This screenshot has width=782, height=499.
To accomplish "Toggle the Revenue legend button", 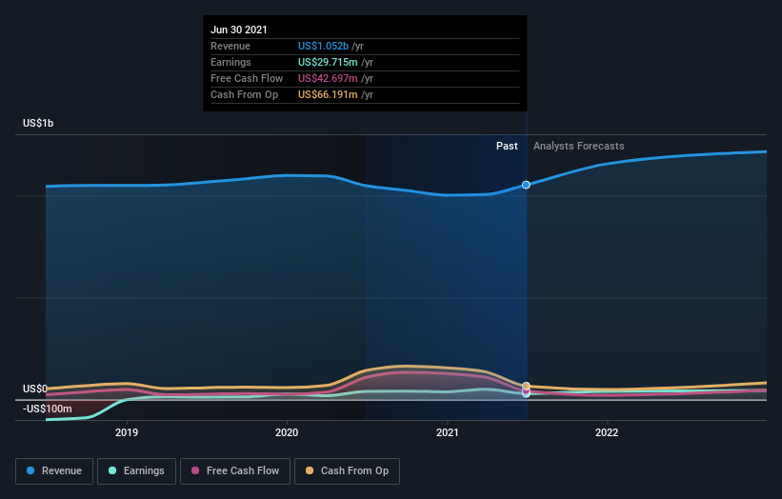I will 54,471.
